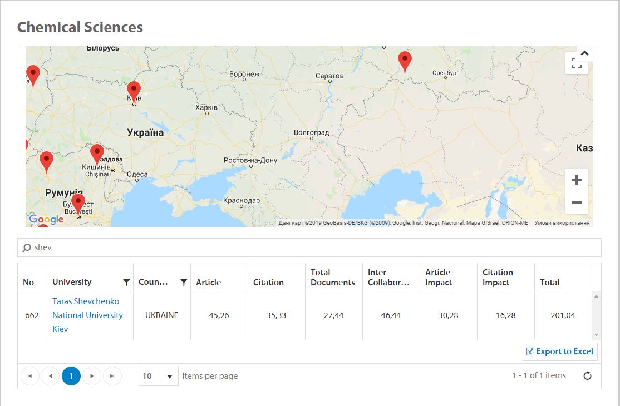Click the map marker west of Saratov near Orenburg
Viewport: 620px width, 406px height.
pyautogui.click(x=405, y=62)
